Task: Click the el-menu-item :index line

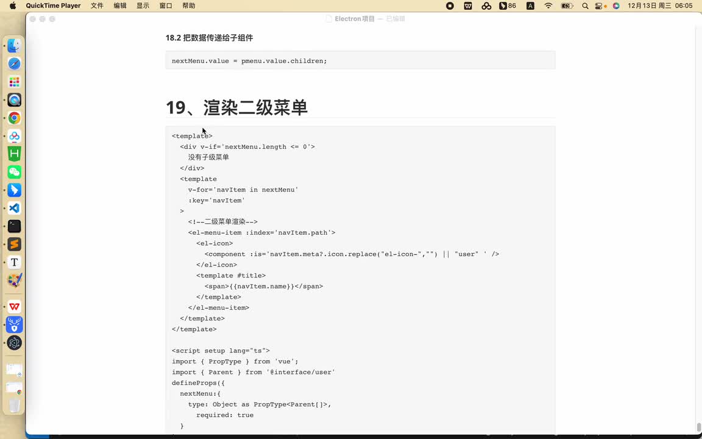Action: pyautogui.click(x=262, y=232)
